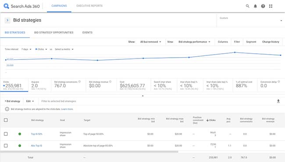Click the download table icon
Screen dimensions: 285x162
pos(278,101)
